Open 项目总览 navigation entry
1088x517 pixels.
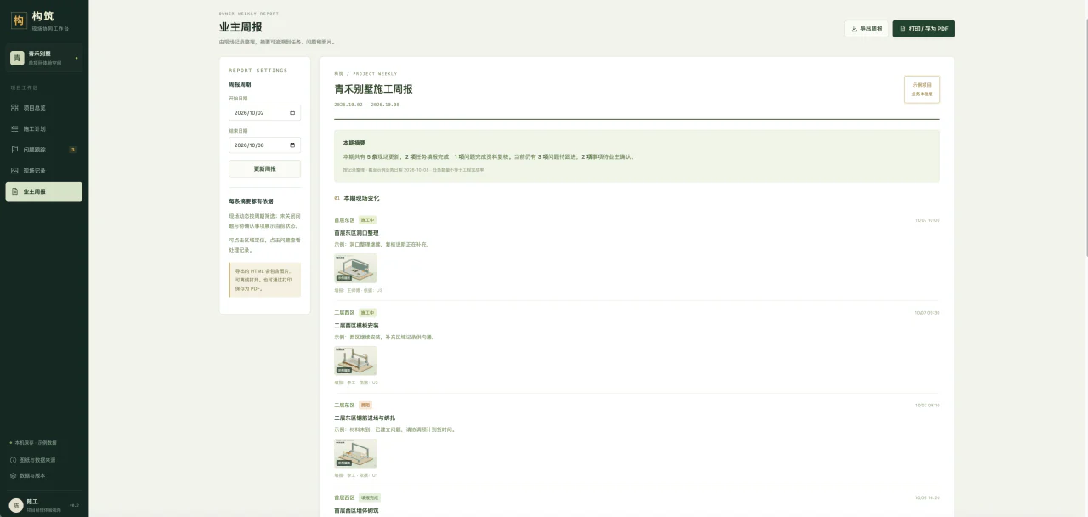44,108
